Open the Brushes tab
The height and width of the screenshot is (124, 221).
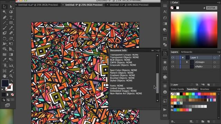click(x=204, y=89)
